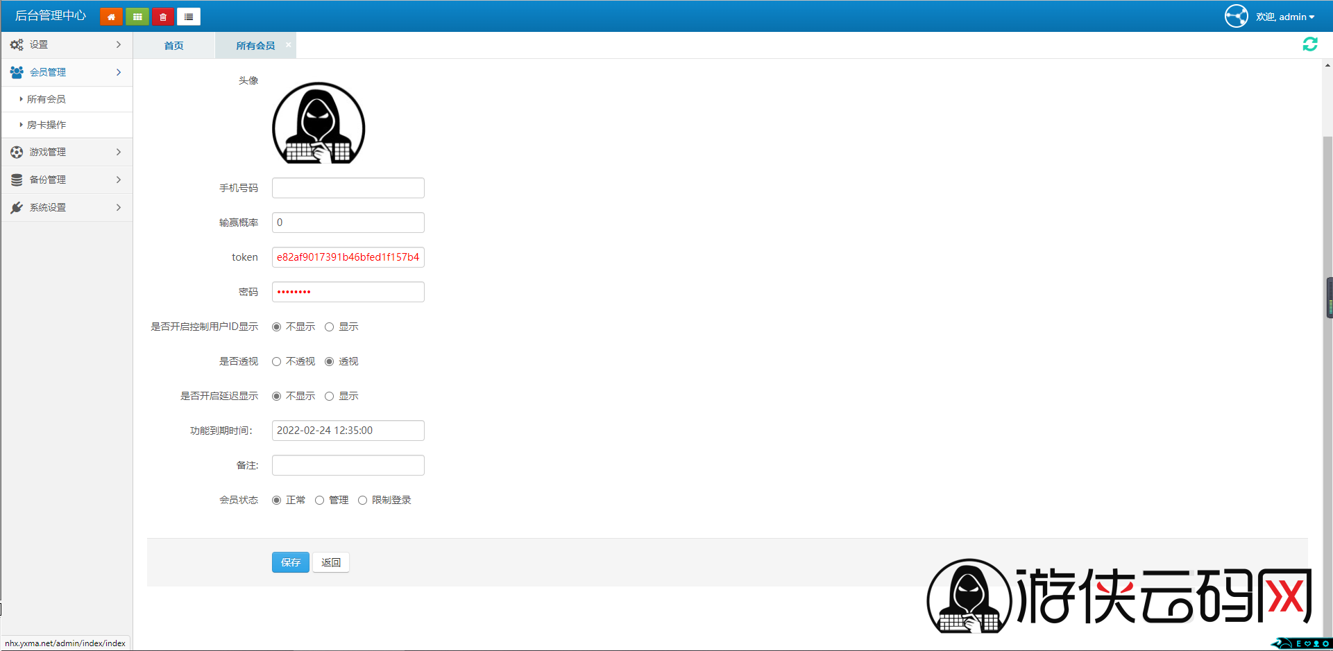Click the 系统设置 menu label
The width and height of the screenshot is (1333, 651).
tap(48, 207)
